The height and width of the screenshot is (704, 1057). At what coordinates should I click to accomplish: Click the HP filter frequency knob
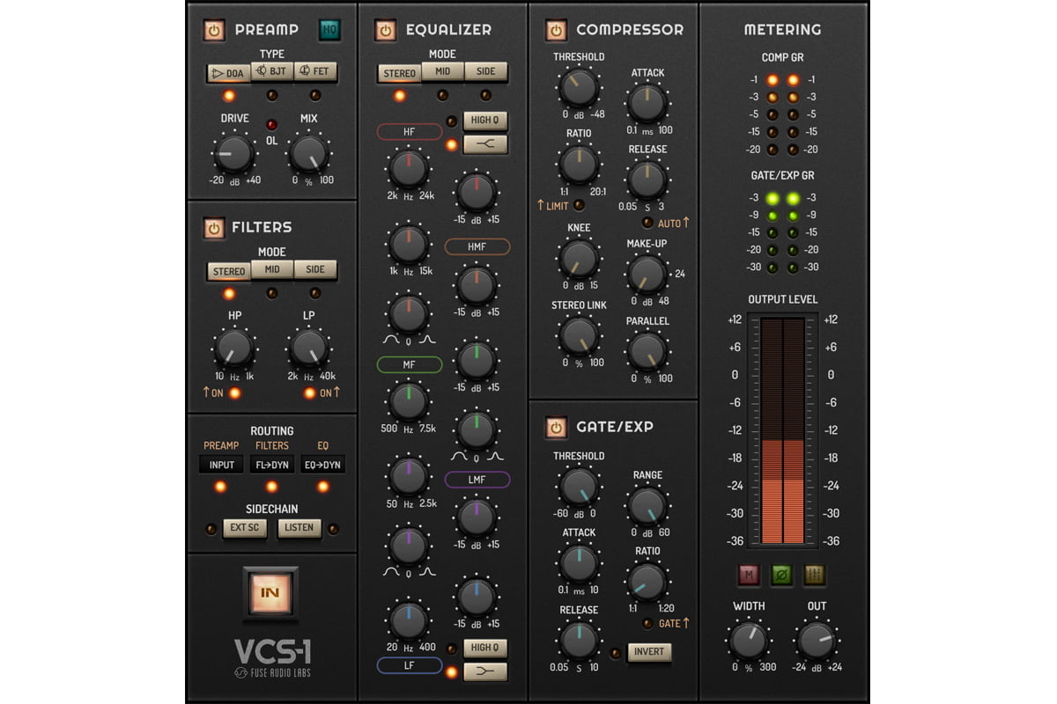pyautogui.click(x=234, y=349)
